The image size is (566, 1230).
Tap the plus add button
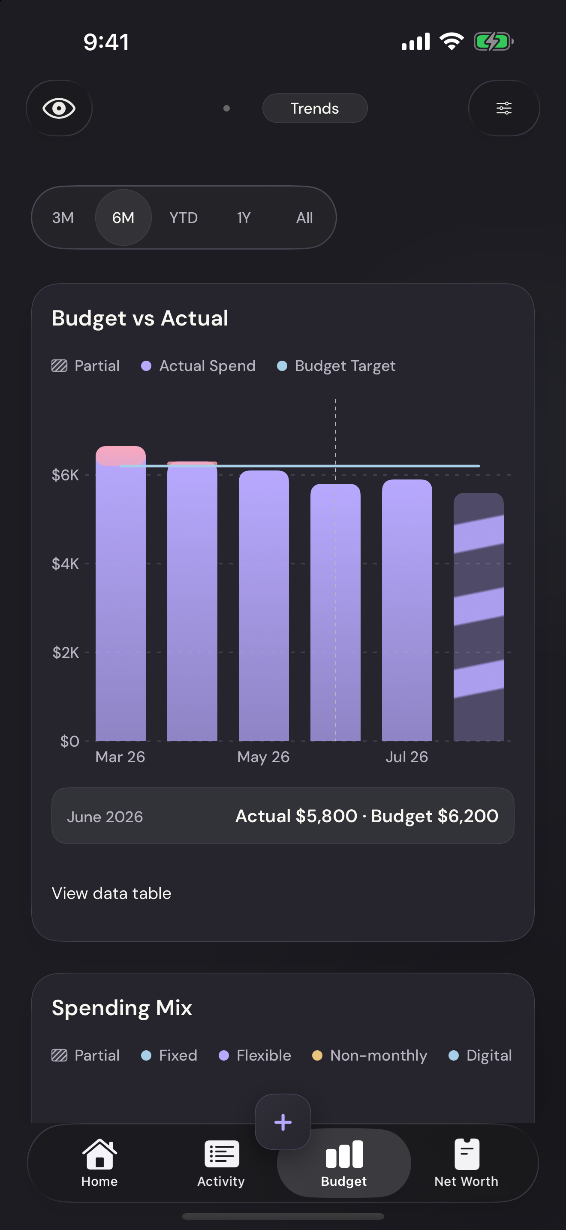pos(283,1122)
